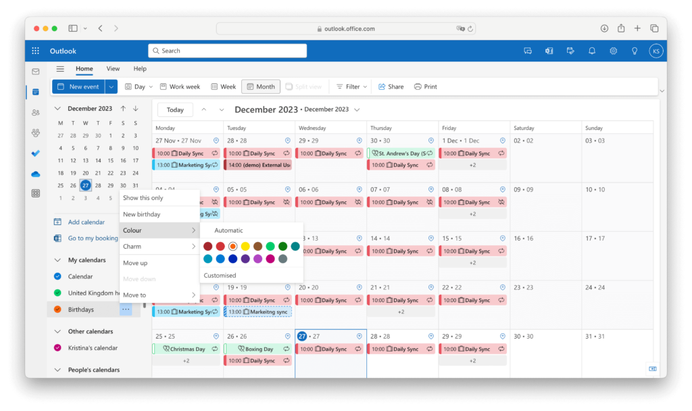Collapse December 2023 mini calendar

pyautogui.click(x=57, y=108)
